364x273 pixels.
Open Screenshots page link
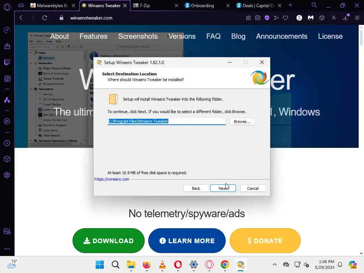click(x=138, y=36)
